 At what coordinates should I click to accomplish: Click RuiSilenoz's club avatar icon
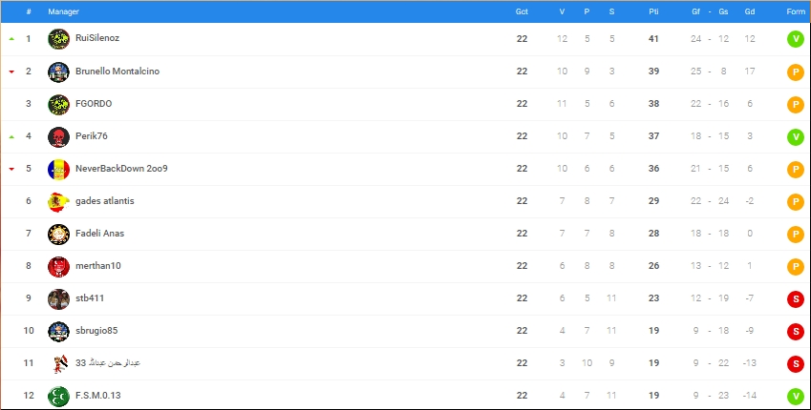(x=59, y=39)
